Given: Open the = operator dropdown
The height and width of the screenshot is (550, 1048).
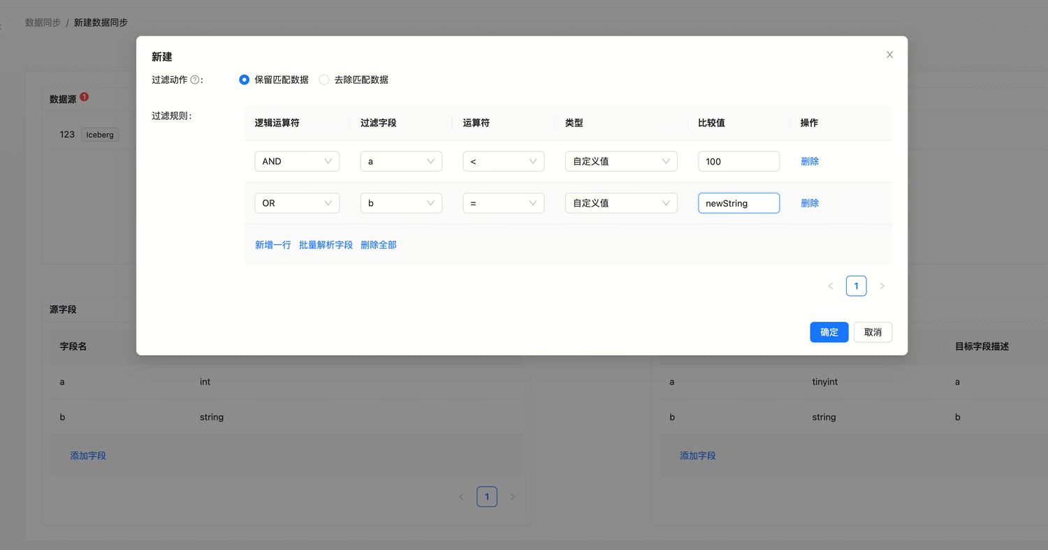Looking at the screenshot, I should [503, 203].
